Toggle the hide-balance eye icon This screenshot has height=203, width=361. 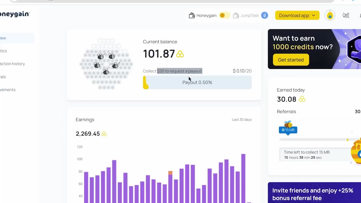coord(346,16)
